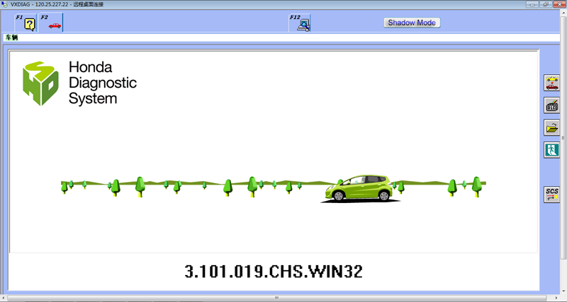The width and height of the screenshot is (567, 302).
Task: Click the 车辆 status bar label
Action: pyautogui.click(x=11, y=38)
